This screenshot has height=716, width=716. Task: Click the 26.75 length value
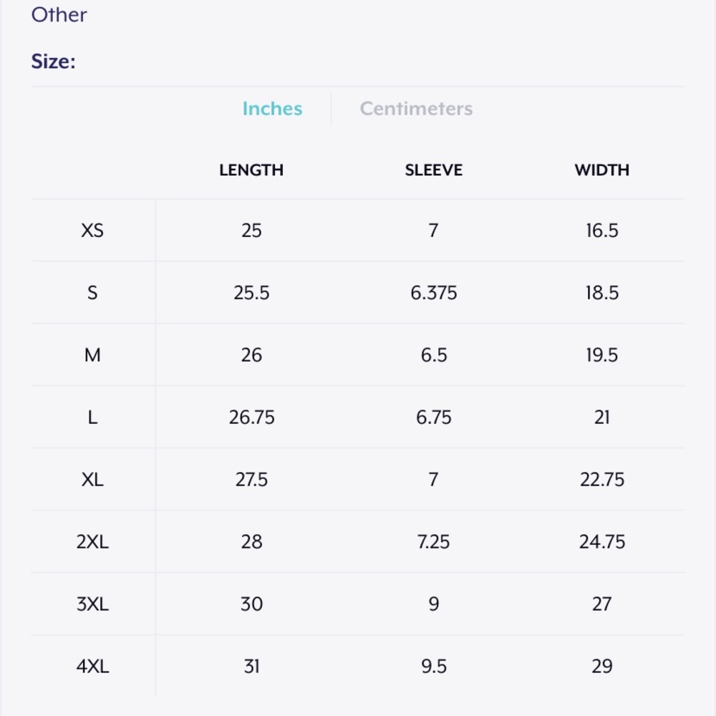coord(251,417)
